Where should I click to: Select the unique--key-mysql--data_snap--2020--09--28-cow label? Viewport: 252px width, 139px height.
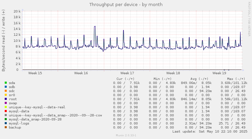click(x=55, y=115)
